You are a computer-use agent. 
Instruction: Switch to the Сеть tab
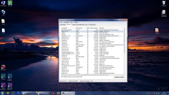coord(87,25)
